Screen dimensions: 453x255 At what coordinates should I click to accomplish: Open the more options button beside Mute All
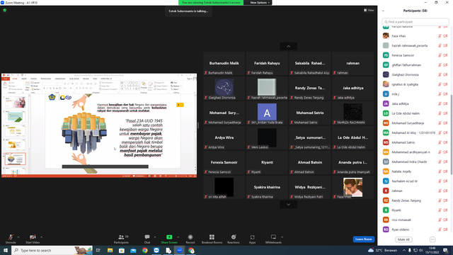coord(432,239)
